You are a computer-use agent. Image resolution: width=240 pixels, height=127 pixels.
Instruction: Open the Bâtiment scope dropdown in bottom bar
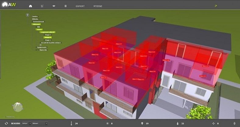pos(40,123)
